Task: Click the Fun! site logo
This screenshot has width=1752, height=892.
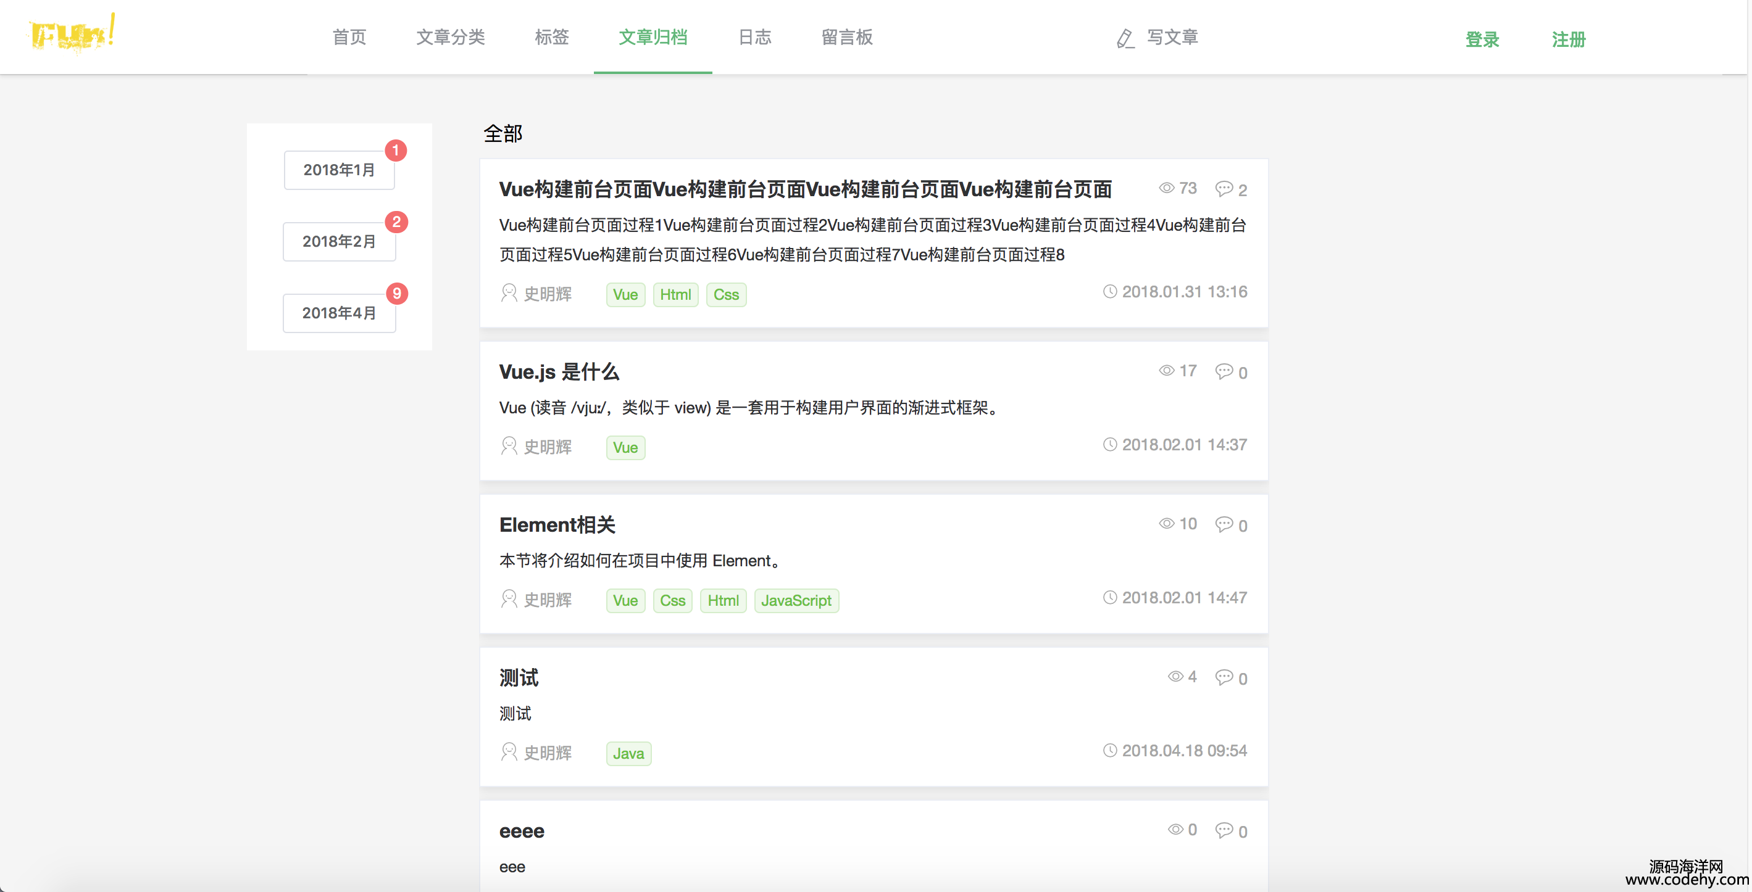Action: [72, 34]
